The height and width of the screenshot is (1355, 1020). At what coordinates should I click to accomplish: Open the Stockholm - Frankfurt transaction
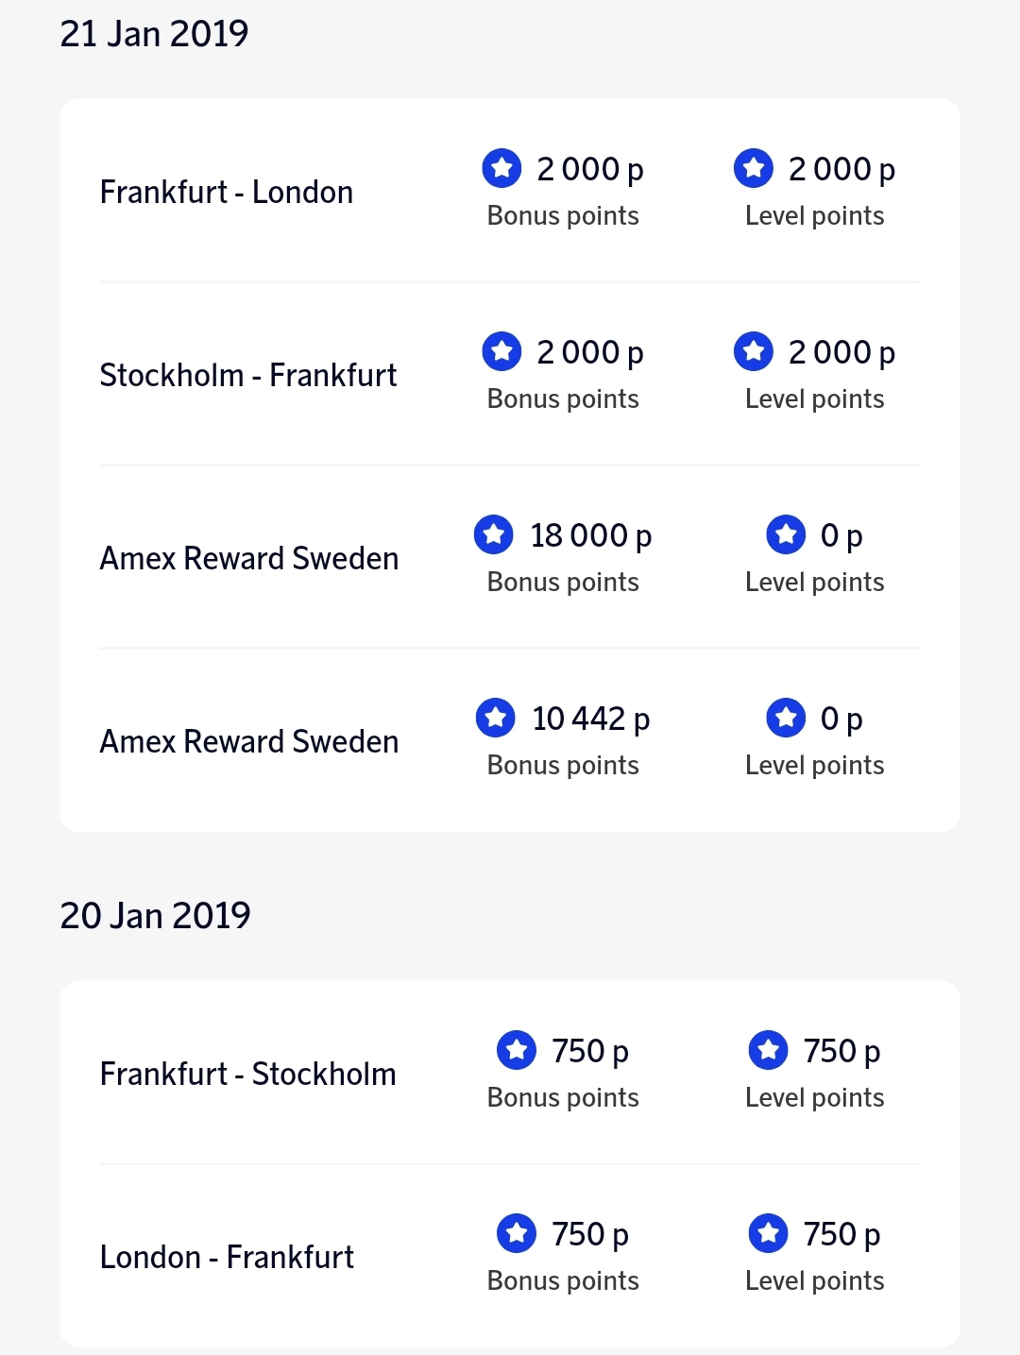click(x=248, y=376)
